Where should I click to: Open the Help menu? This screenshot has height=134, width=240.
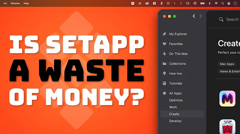[x=26, y=3]
